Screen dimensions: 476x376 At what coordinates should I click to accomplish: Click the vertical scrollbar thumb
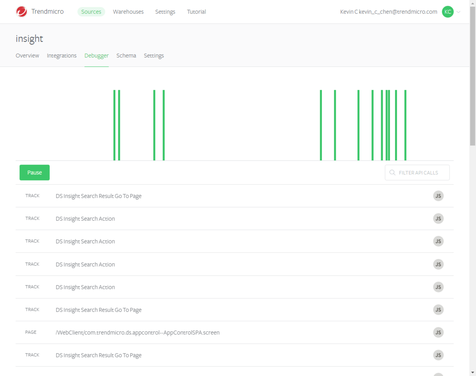tap(473, 76)
